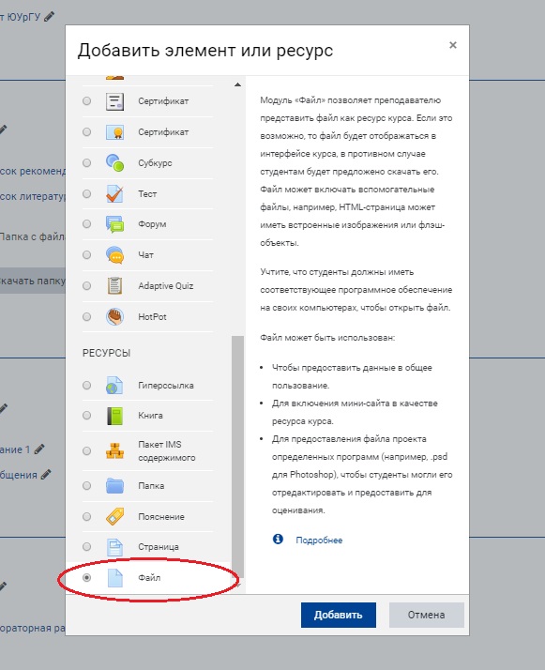This screenshot has width=545, height=670.
Task: Select the Adaptive Quiz radio button
Action: [86, 286]
